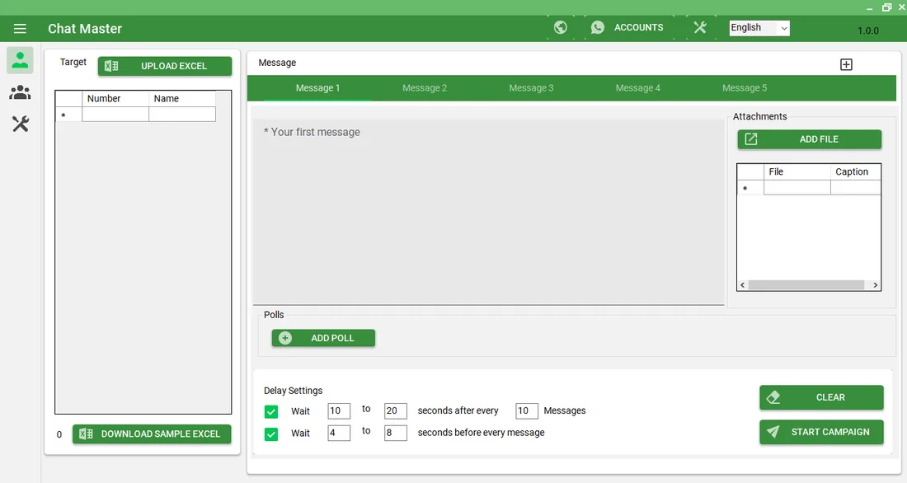Click UPLOAD EXCEL button

[x=165, y=66]
